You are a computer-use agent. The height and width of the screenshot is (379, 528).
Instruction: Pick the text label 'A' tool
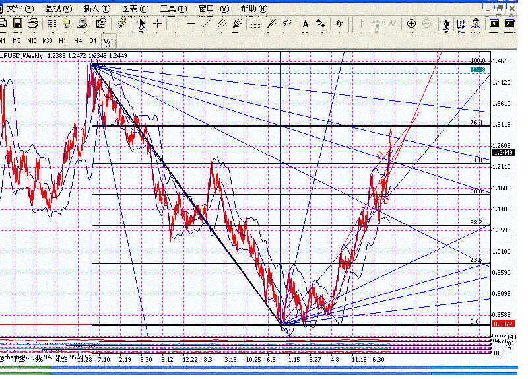[305, 24]
